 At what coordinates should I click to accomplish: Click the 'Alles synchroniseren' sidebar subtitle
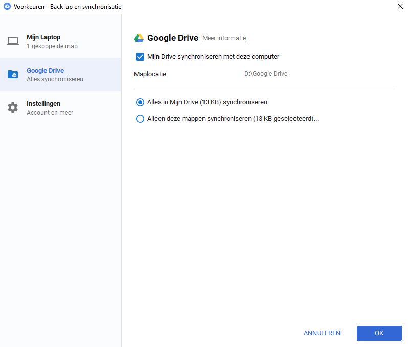tap(55, 79)
